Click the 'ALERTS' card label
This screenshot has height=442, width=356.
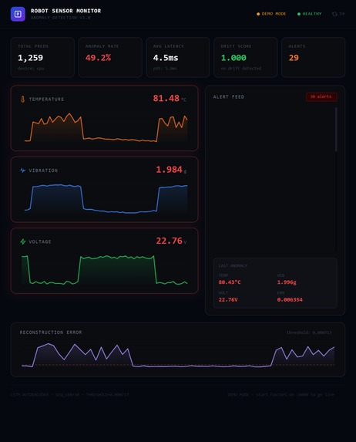(x=297, y=46)
